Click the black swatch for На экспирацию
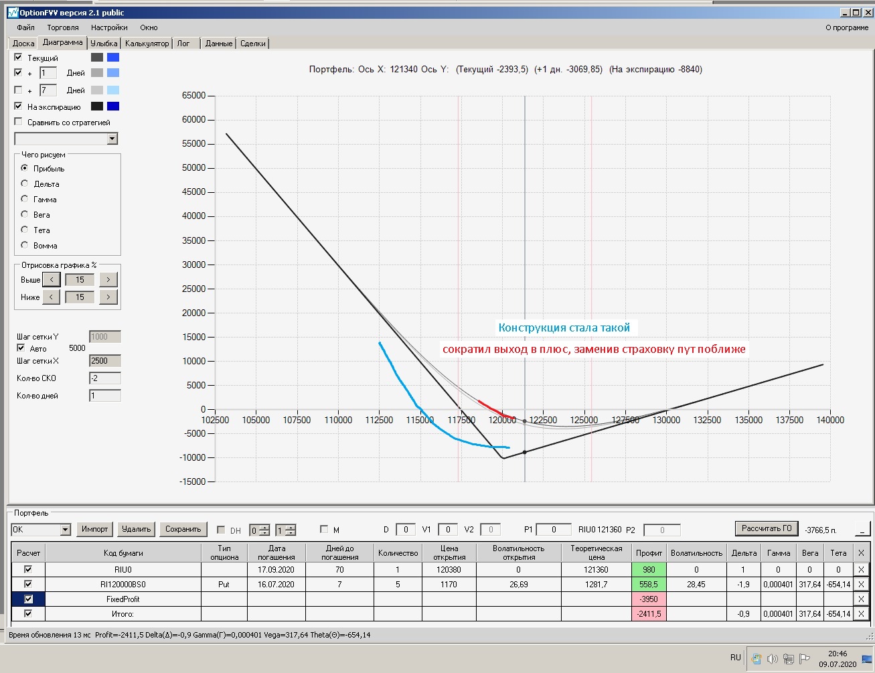 97,106
